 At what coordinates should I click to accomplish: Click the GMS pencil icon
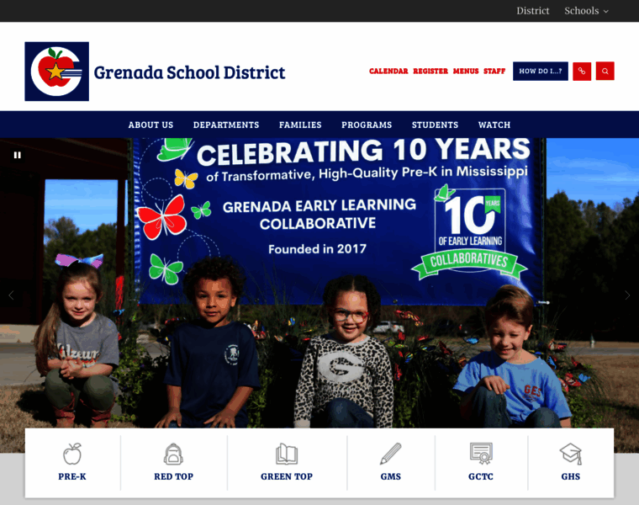coord(390,454)
